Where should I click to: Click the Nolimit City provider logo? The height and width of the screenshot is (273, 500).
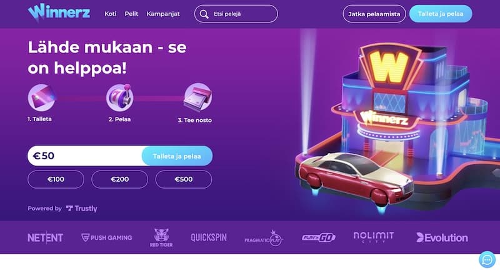[x=374, y=237]
